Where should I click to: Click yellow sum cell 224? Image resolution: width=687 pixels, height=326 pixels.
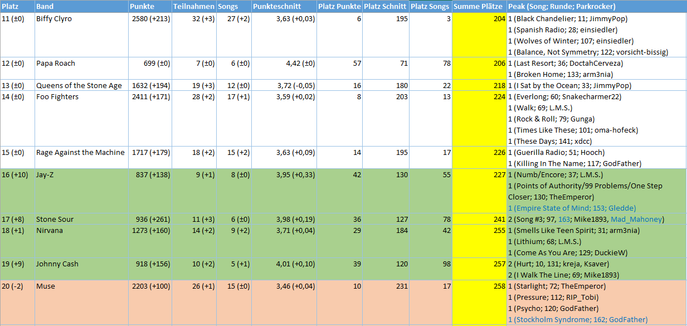point(479,119)
